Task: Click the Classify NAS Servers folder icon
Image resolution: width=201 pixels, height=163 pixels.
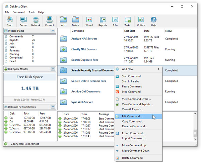Action: click(63, 49)
